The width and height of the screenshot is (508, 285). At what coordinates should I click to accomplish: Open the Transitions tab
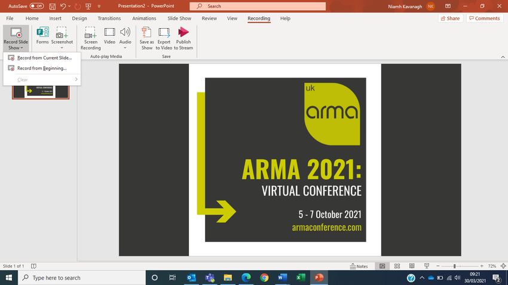109,18
